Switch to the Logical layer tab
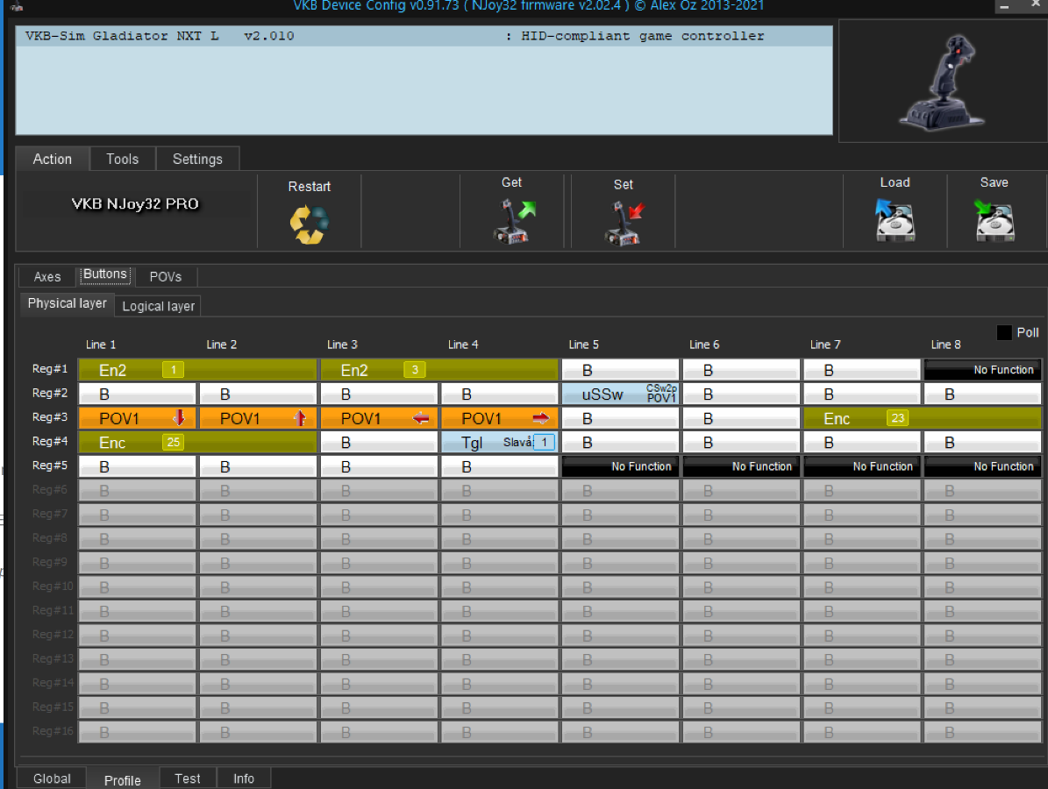1048x789 pixels. [x=158, y=306]
